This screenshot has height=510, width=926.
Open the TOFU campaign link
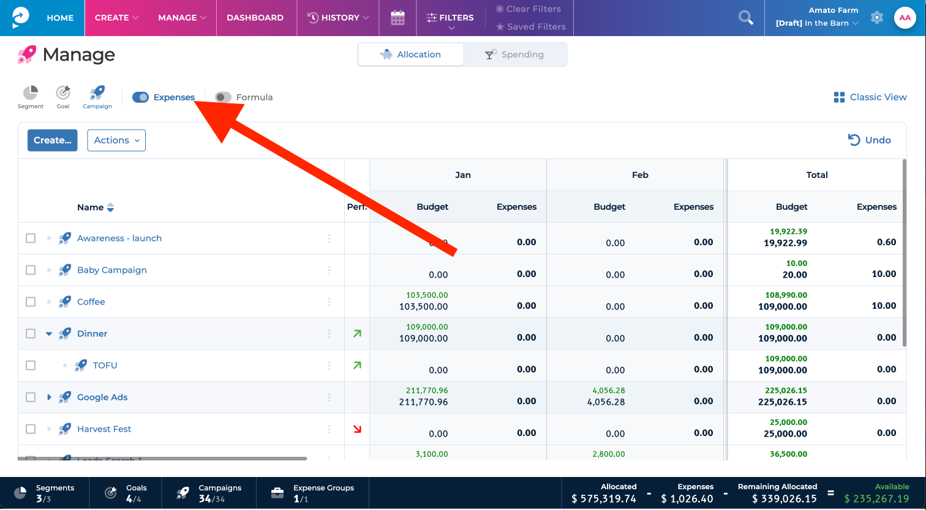(x=105, y=365)
